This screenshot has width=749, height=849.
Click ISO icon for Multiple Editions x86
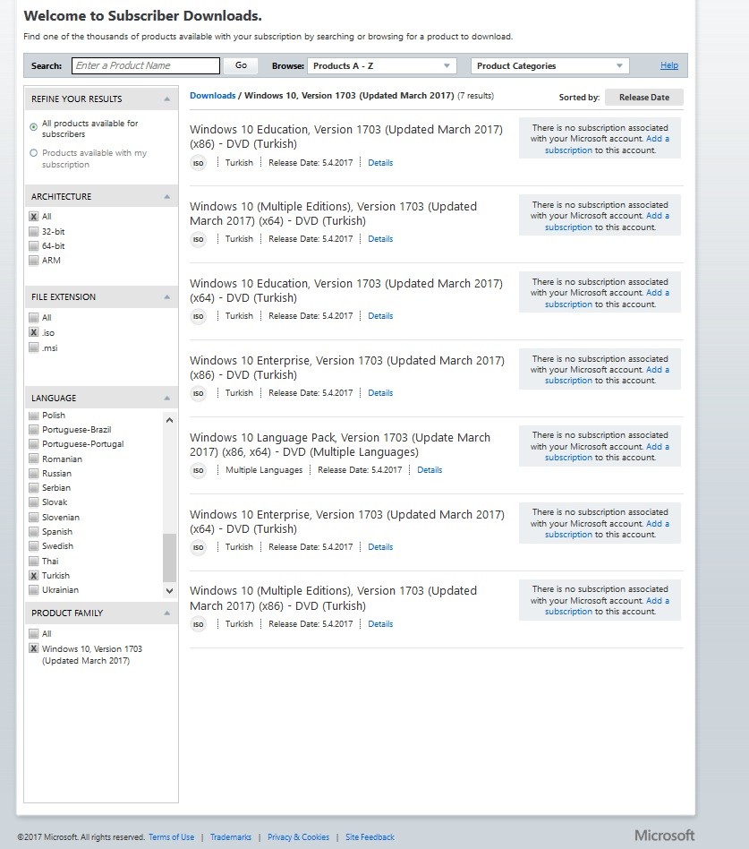[199, 624]
